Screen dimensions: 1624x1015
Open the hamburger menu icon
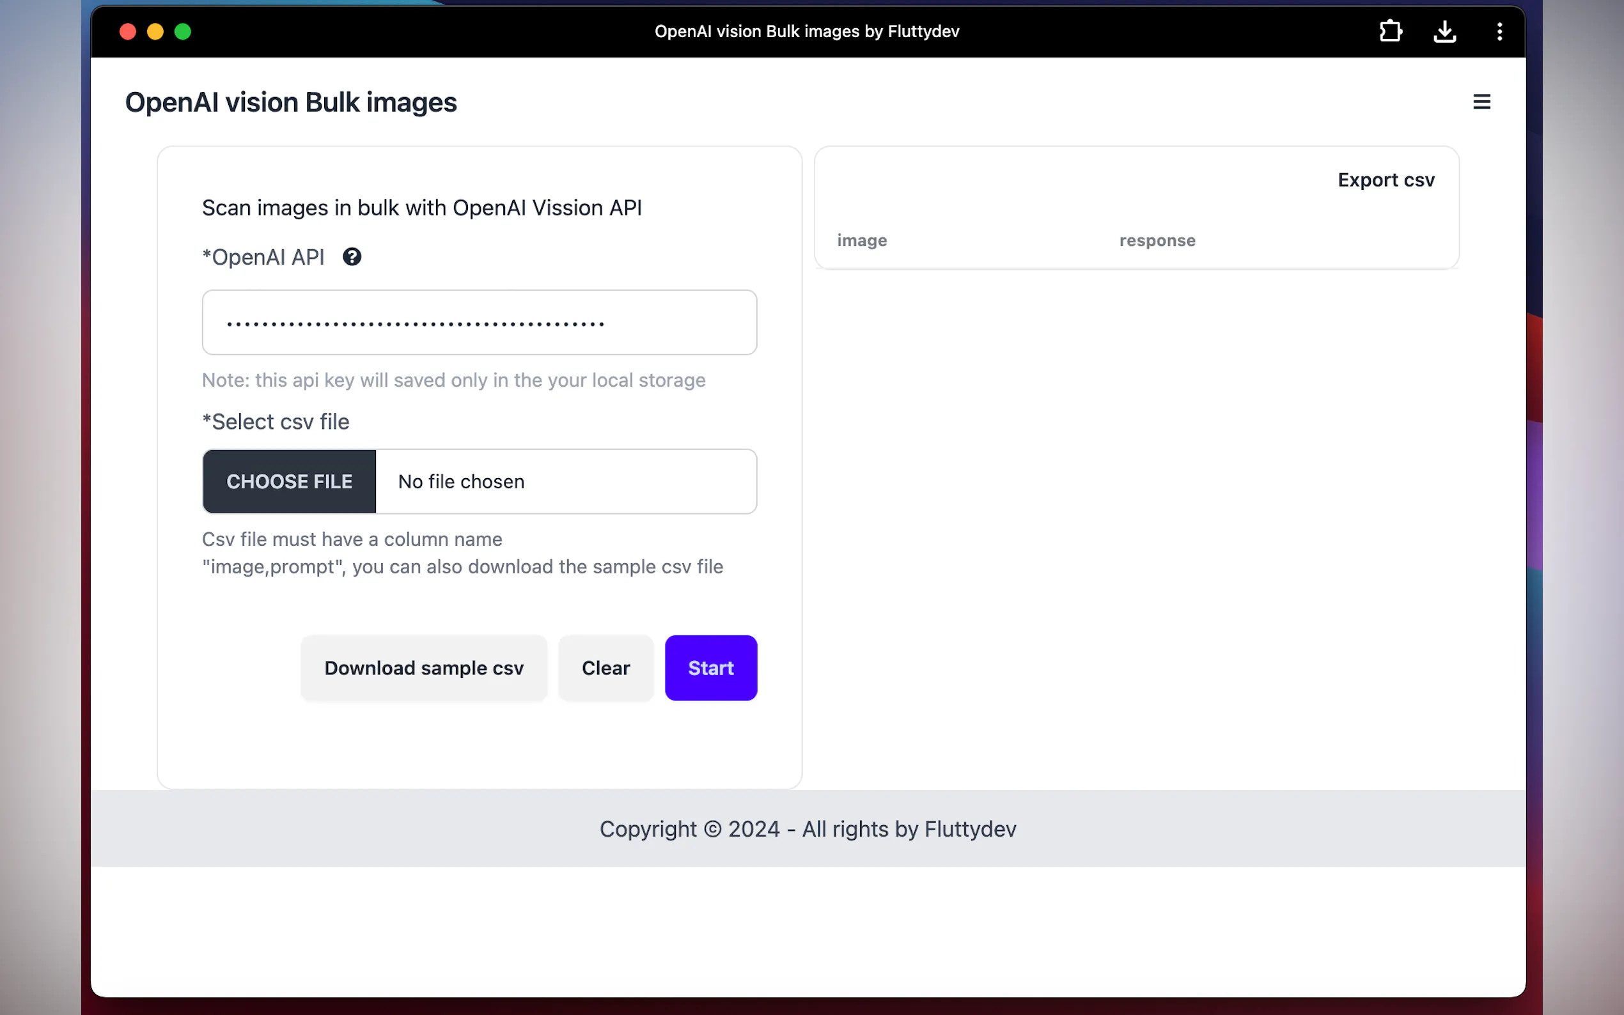click(x=1481, y=102)
